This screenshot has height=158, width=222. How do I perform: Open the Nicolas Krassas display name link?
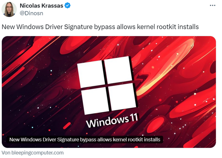point(42,6)
